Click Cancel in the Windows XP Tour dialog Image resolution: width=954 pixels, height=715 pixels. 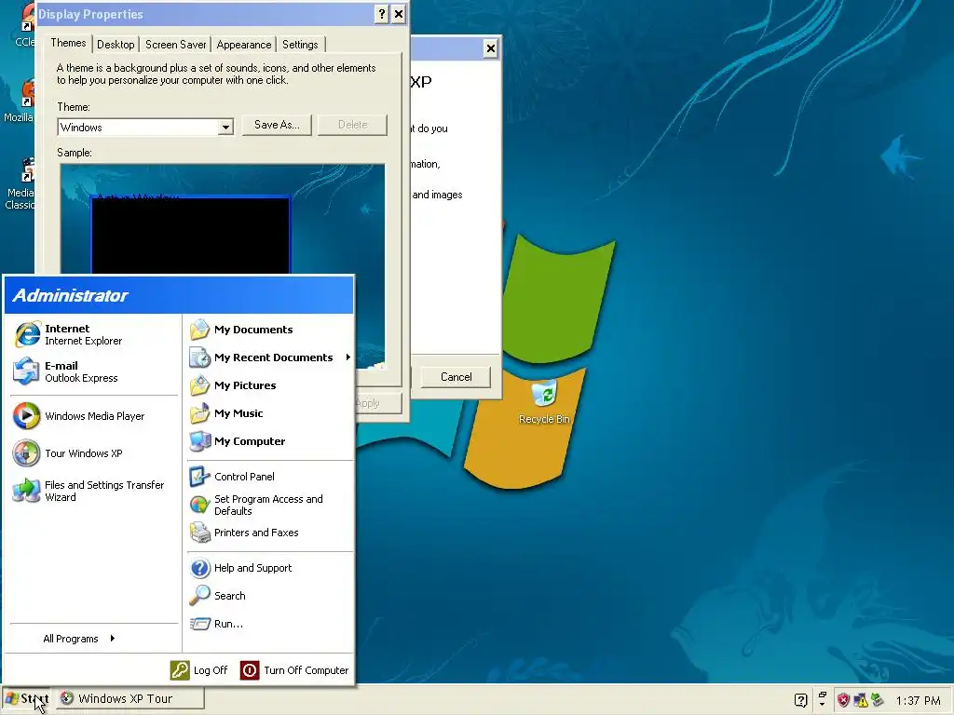pos(456,377)
